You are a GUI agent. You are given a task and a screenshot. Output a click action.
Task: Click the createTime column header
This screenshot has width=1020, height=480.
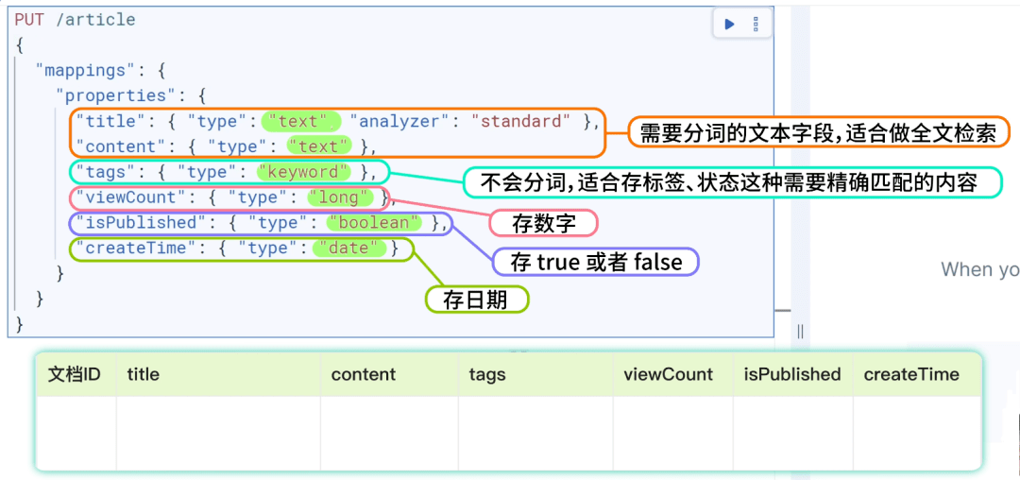tap(910, 374)
